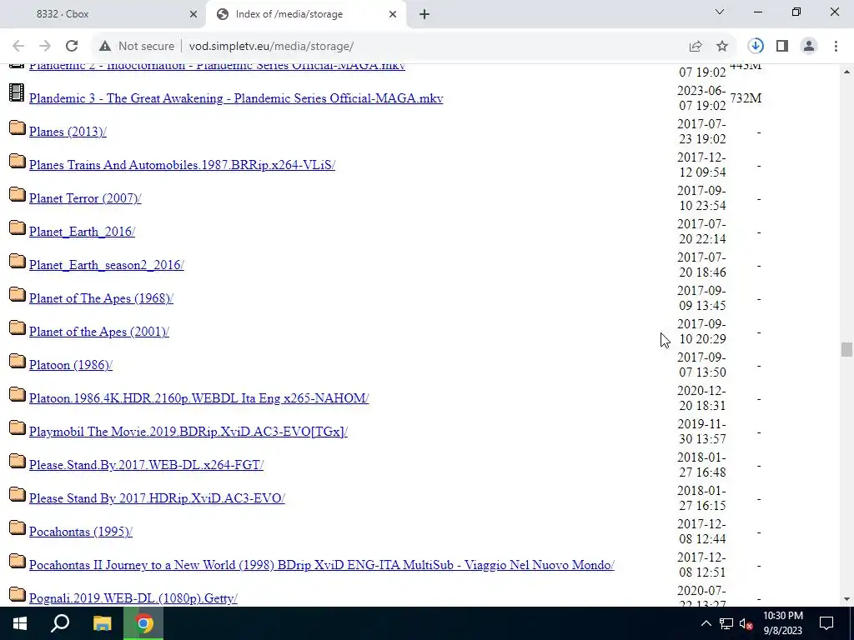Open the Chrome profile avatar
This screenshot has height=640, width=854.
pos(809,47)
